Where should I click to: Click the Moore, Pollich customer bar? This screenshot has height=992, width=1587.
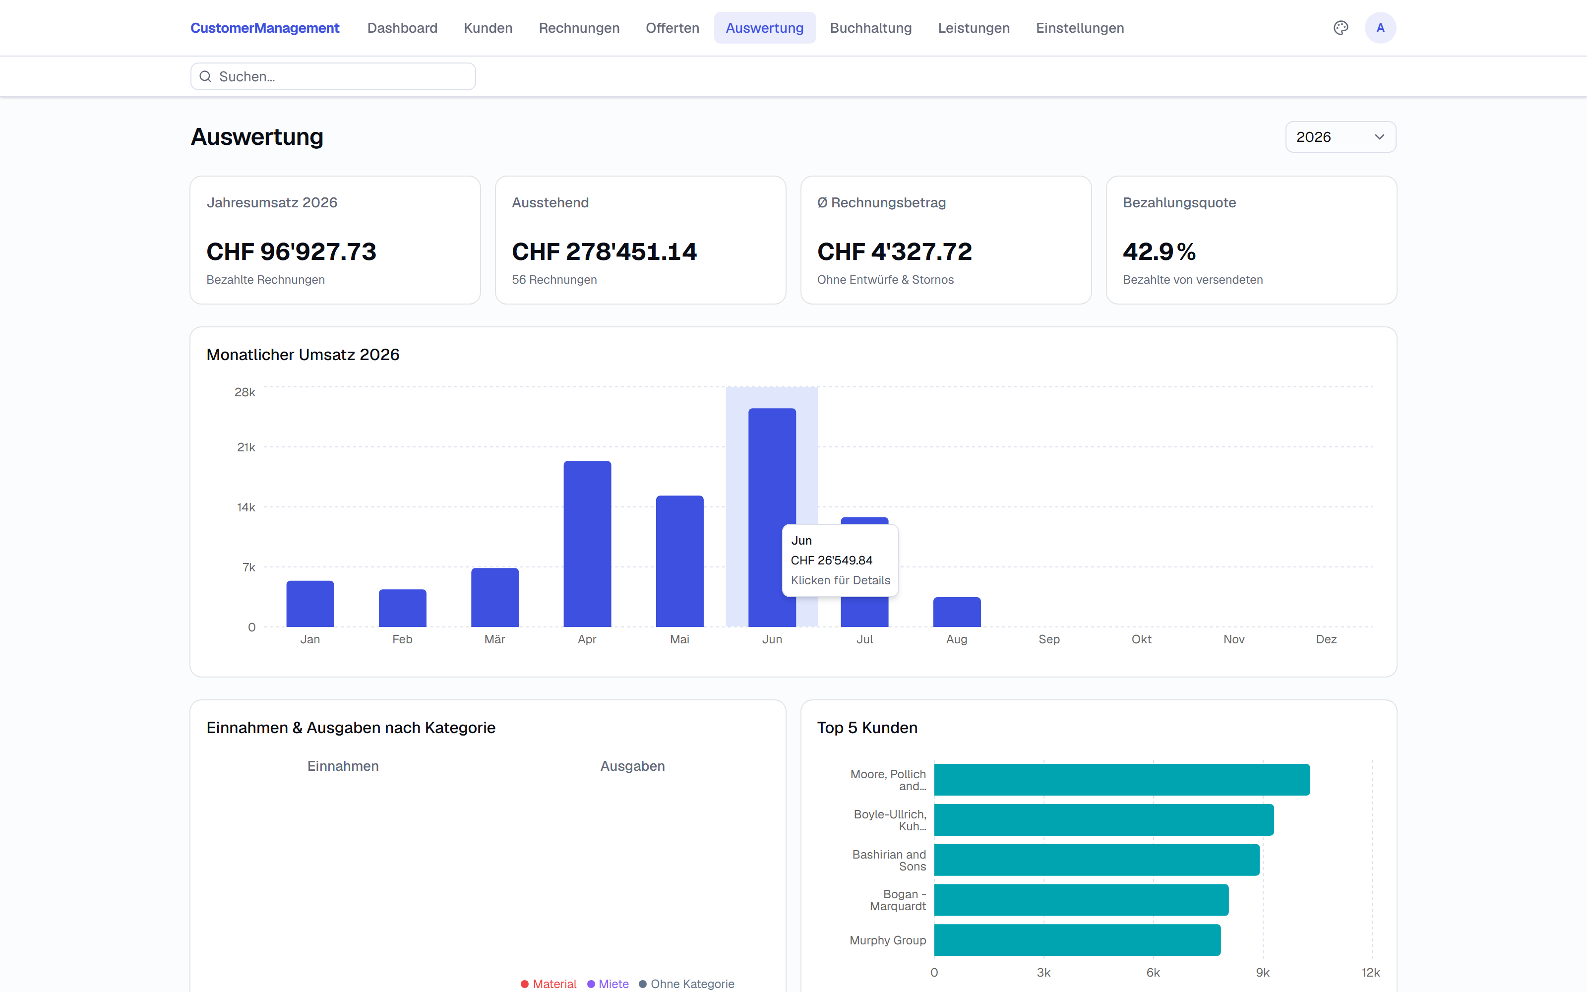[1122, 779]
